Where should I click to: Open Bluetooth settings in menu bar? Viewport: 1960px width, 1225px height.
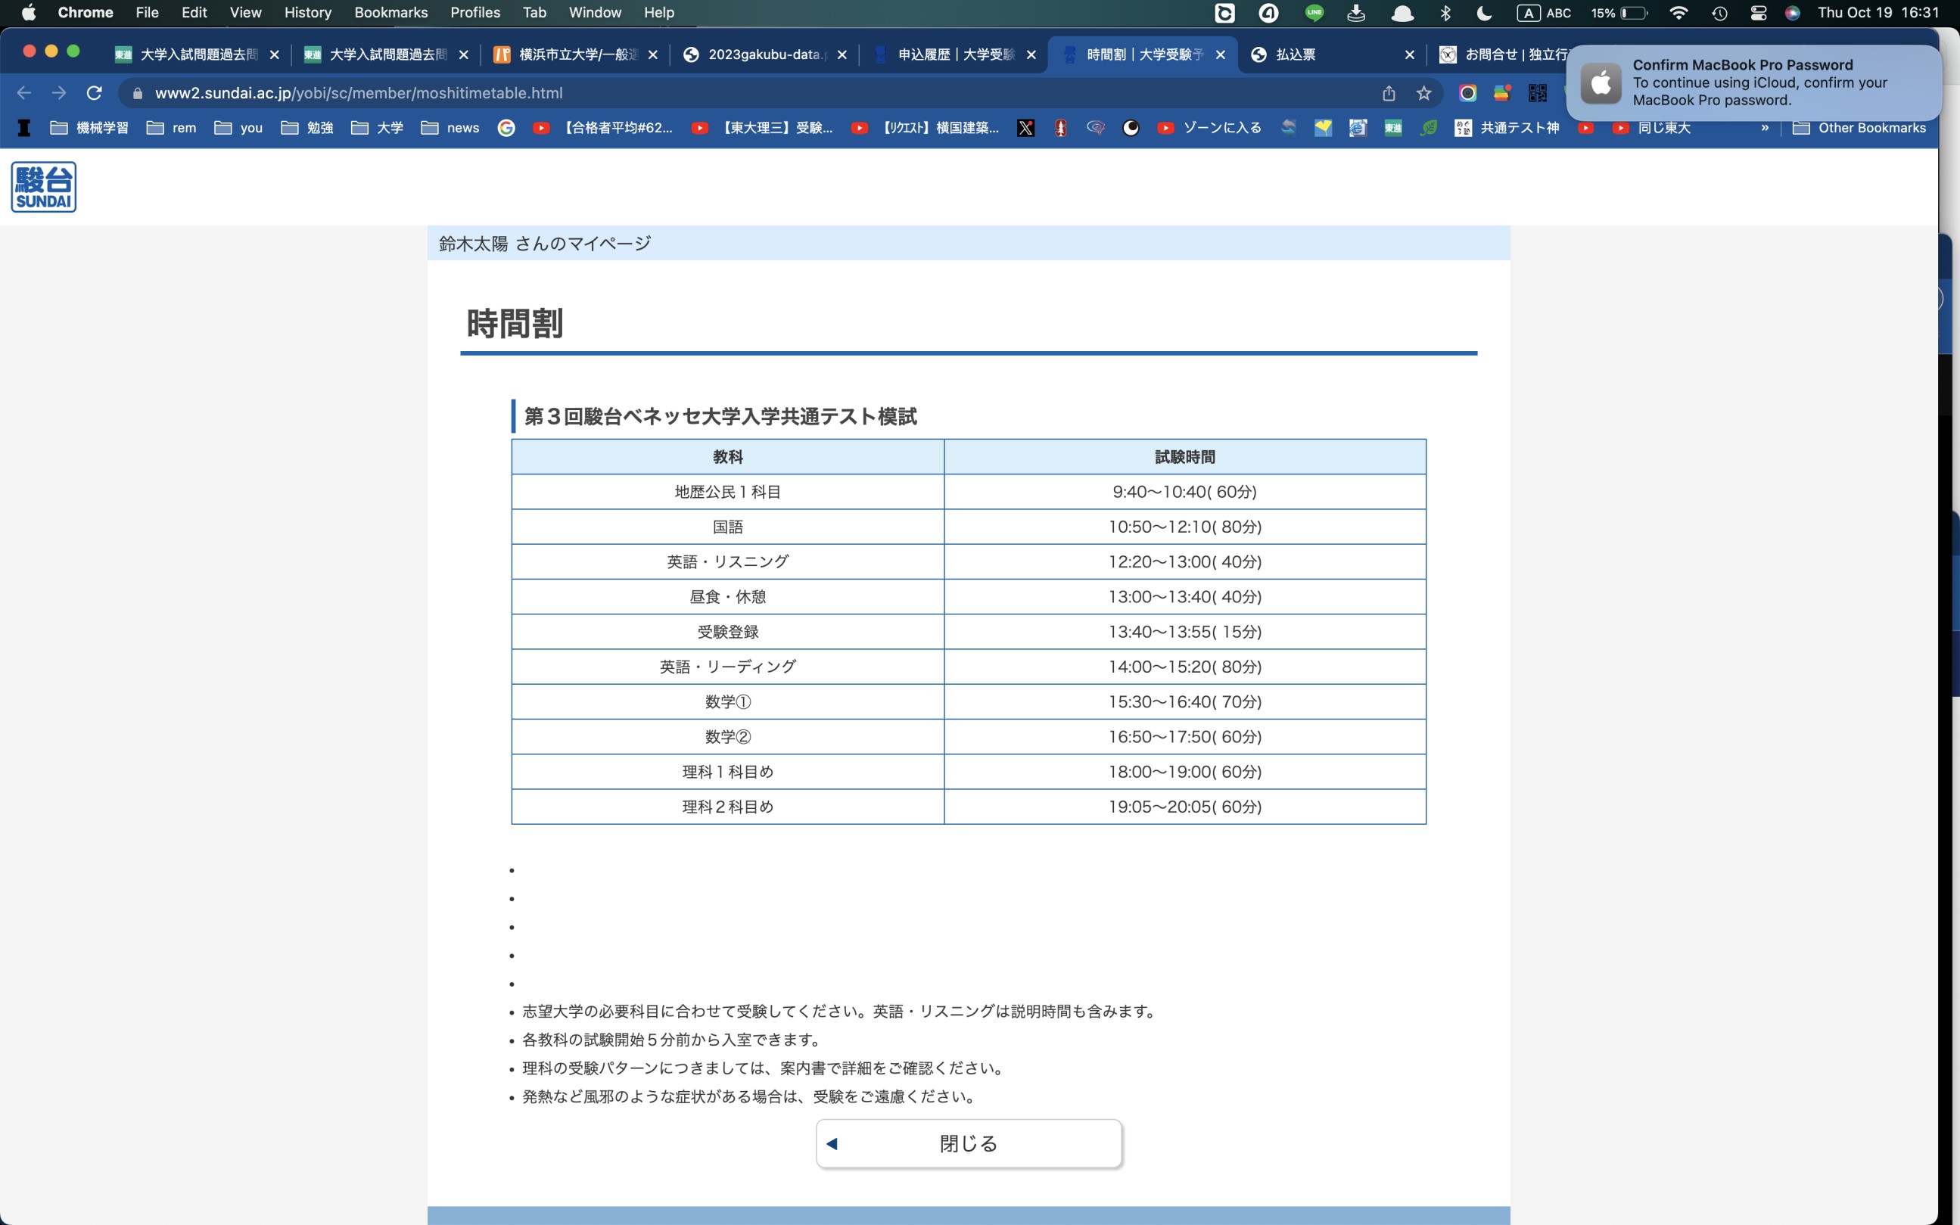1445,13
